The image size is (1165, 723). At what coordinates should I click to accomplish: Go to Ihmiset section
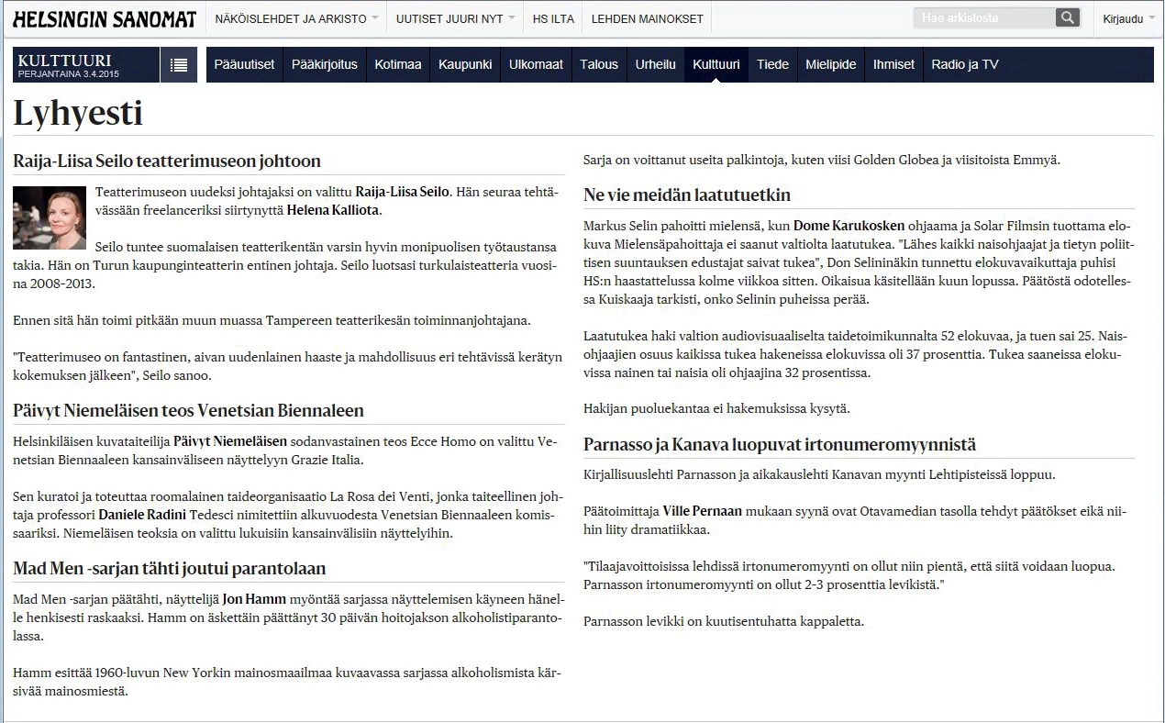coord(893,64)
